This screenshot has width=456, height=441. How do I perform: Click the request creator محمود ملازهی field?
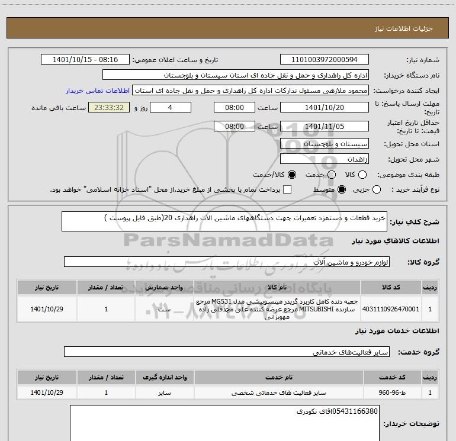tap(251, 91)
